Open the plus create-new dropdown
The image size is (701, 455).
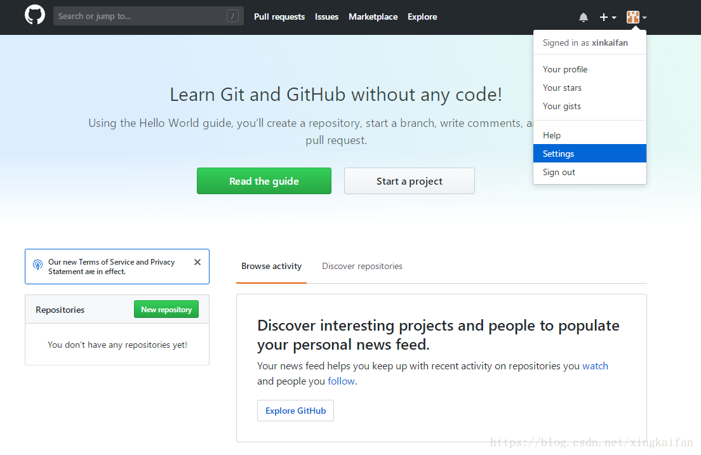point(608,17)
